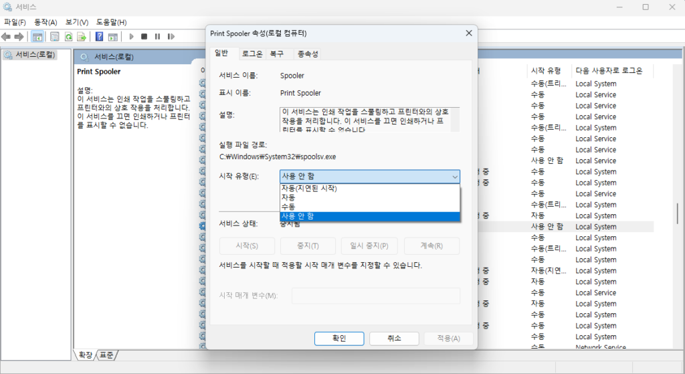Click the Pause Service icon in toolbar
Image resolution: width=685 pixels, height=374 pixels.
click(157, 37)
